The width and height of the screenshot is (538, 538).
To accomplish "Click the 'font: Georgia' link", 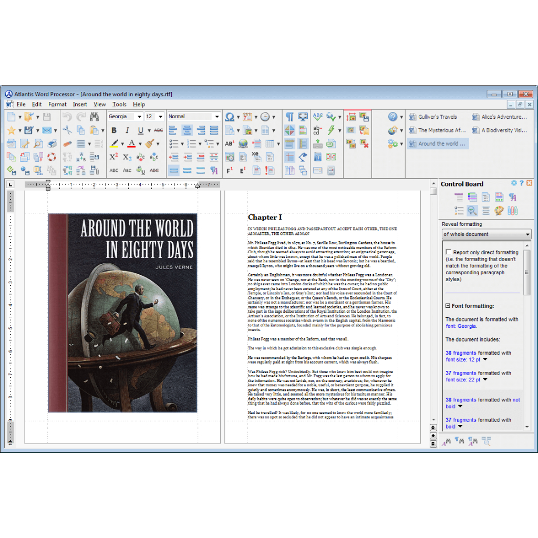I will point(461,326).
